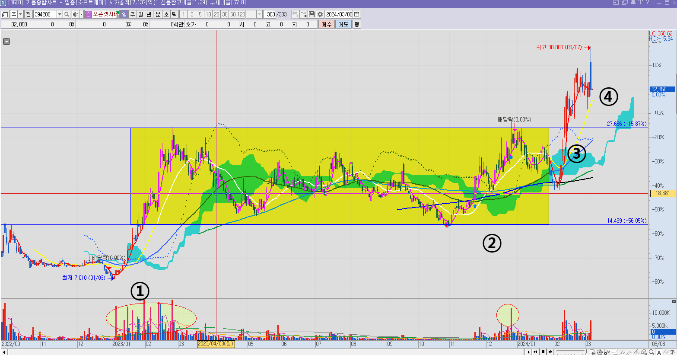Open the chart settings gear icon

click(x=320, y=14)
